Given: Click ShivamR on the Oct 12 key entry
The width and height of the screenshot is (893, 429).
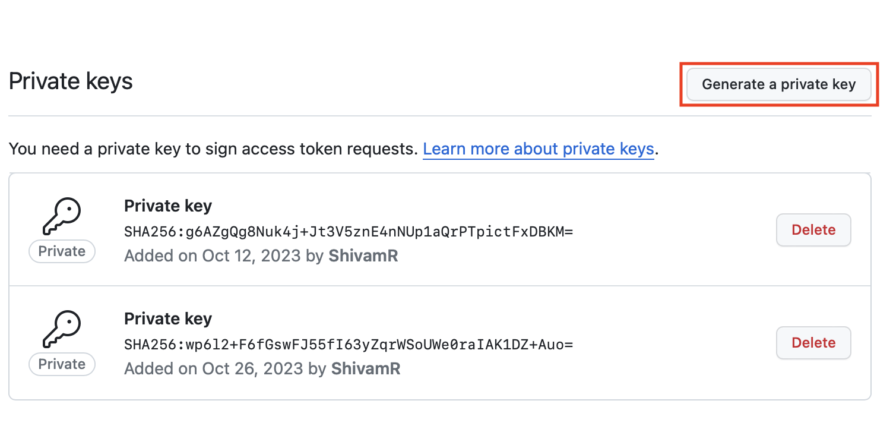Looking at the screenshot, I should [x=363, y=256].
